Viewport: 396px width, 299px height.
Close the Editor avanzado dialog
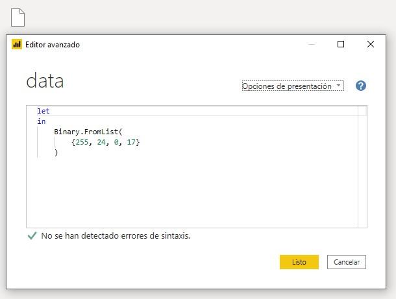[x=371, y=45]
